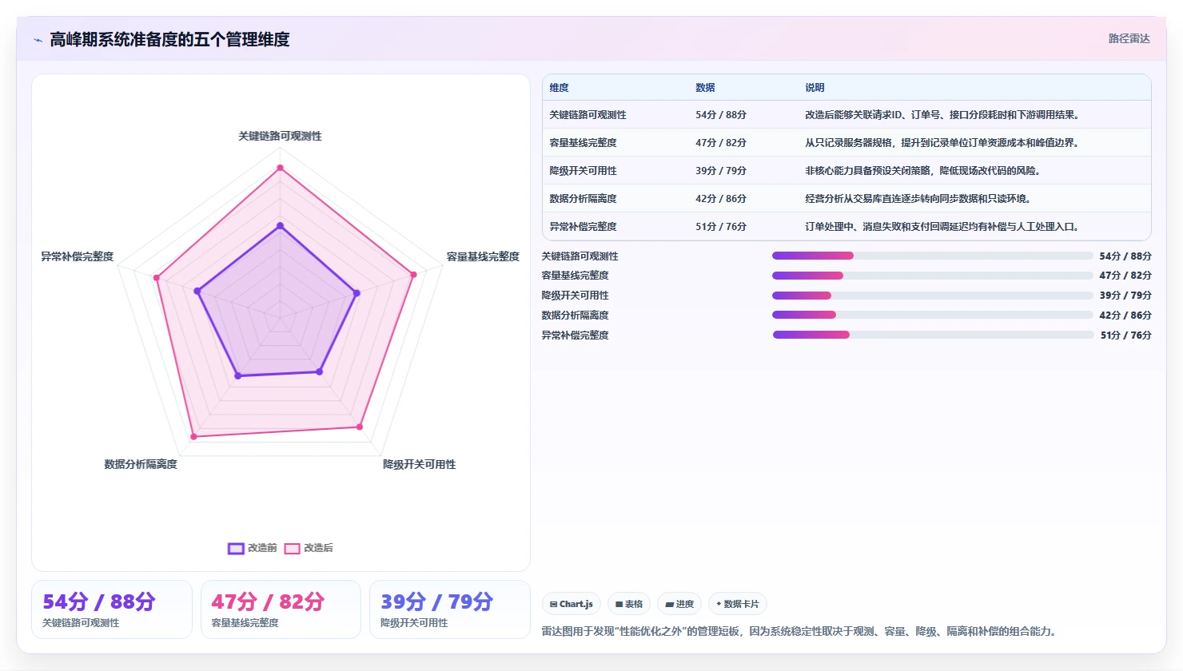Click the Chart.js chip

coord(572,604)
